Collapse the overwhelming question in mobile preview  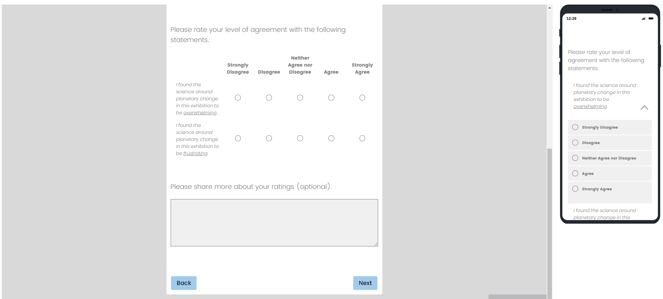(644, 108)
